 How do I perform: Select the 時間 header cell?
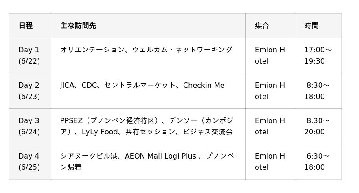click(x=311, y=26)
